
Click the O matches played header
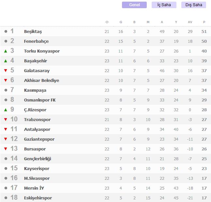107,22
